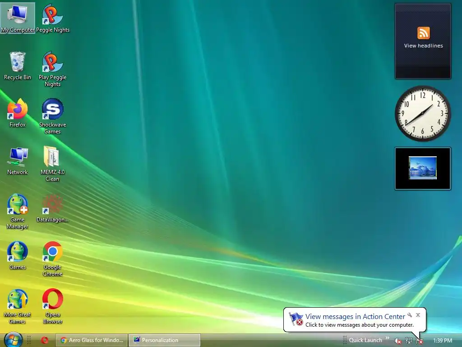Click the flag icon in the notification balloon

[x=296, y=319]
